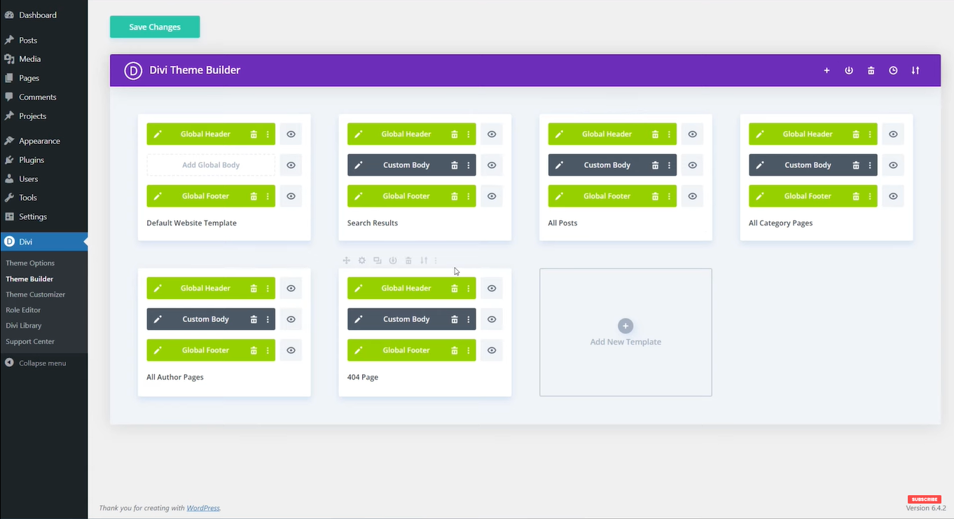Open Global Header options in All Category Pages

pyautogui.click(x=870, y=134)
